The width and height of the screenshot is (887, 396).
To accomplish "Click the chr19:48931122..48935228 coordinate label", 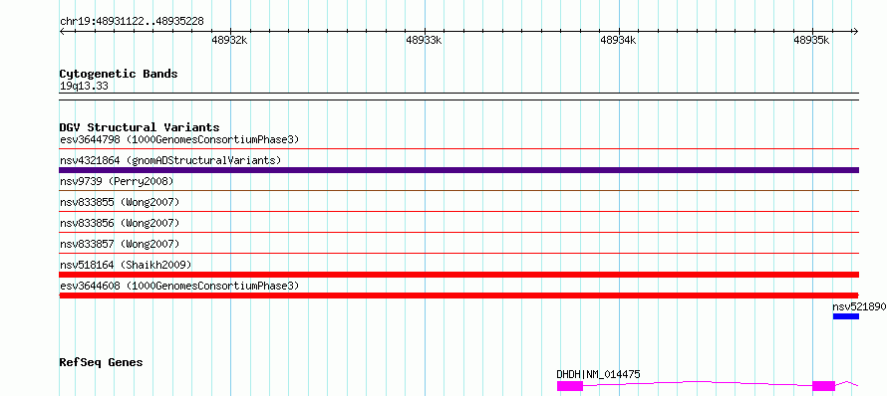I will coord(132,22).
